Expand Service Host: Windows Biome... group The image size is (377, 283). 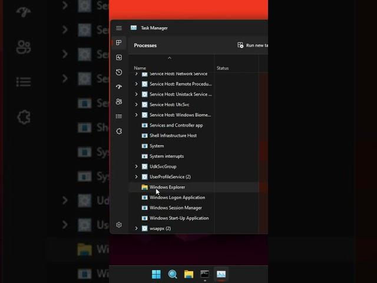click(x=136, y=115)
